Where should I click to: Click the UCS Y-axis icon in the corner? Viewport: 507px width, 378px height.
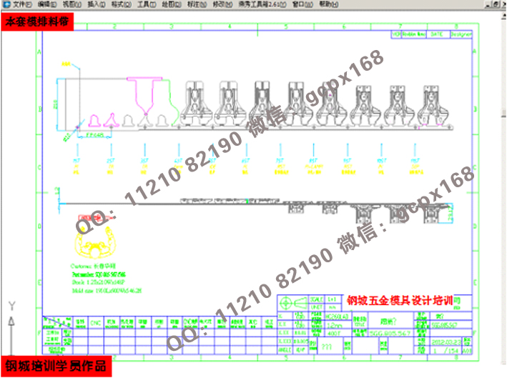[11, 322]
